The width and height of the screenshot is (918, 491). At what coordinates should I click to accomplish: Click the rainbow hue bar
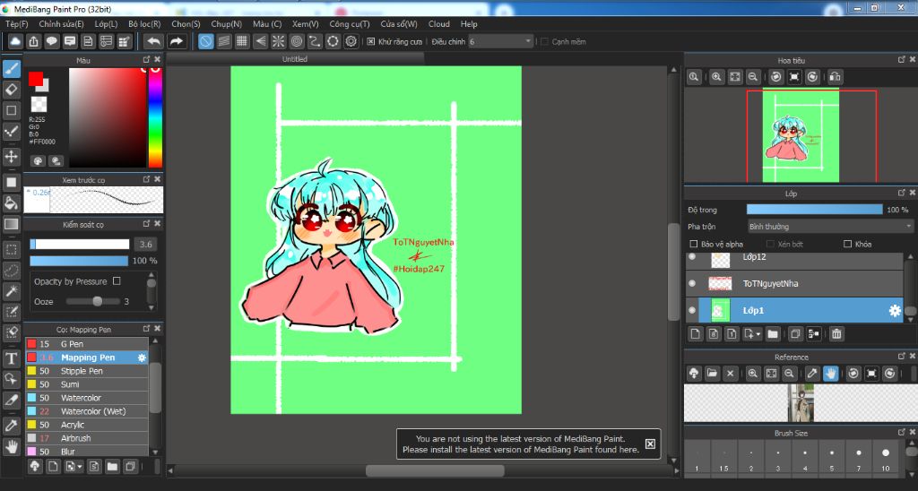pos(154,117)
